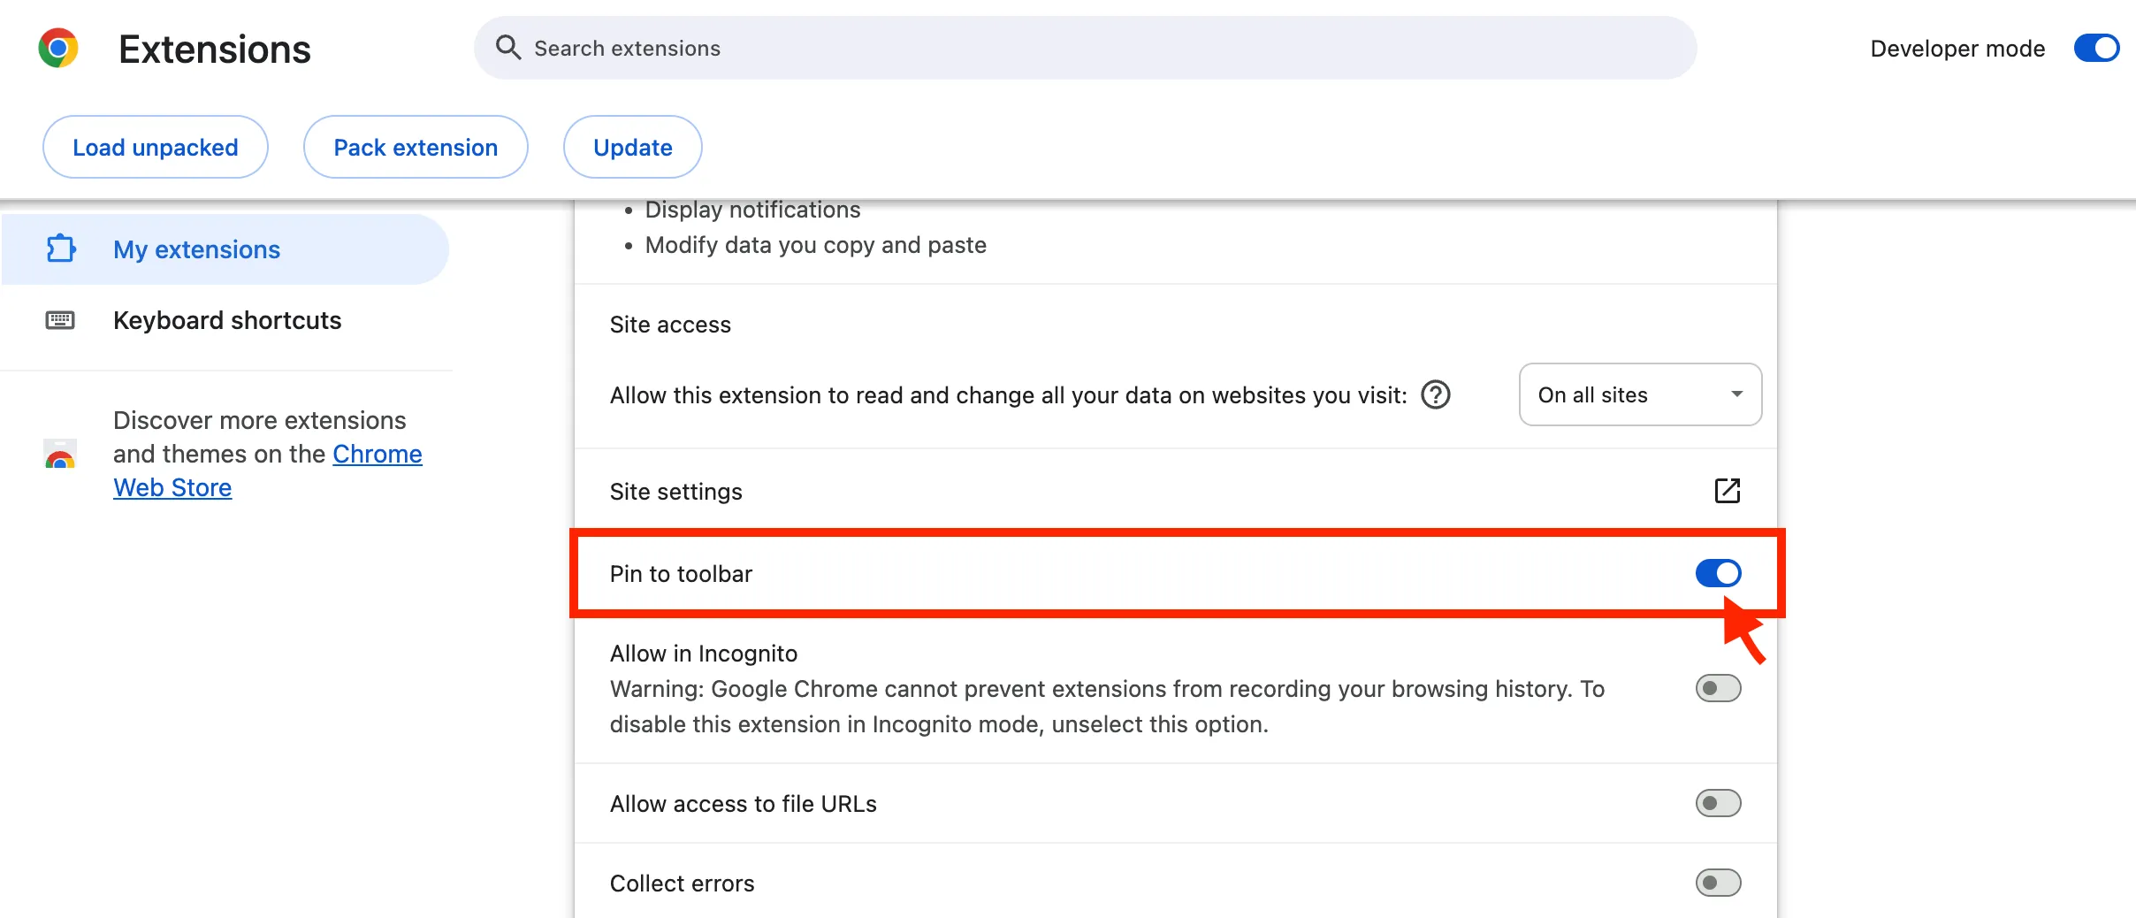
Task: Click the My extensions puzzle icon
Action: (x=61, y=249)
